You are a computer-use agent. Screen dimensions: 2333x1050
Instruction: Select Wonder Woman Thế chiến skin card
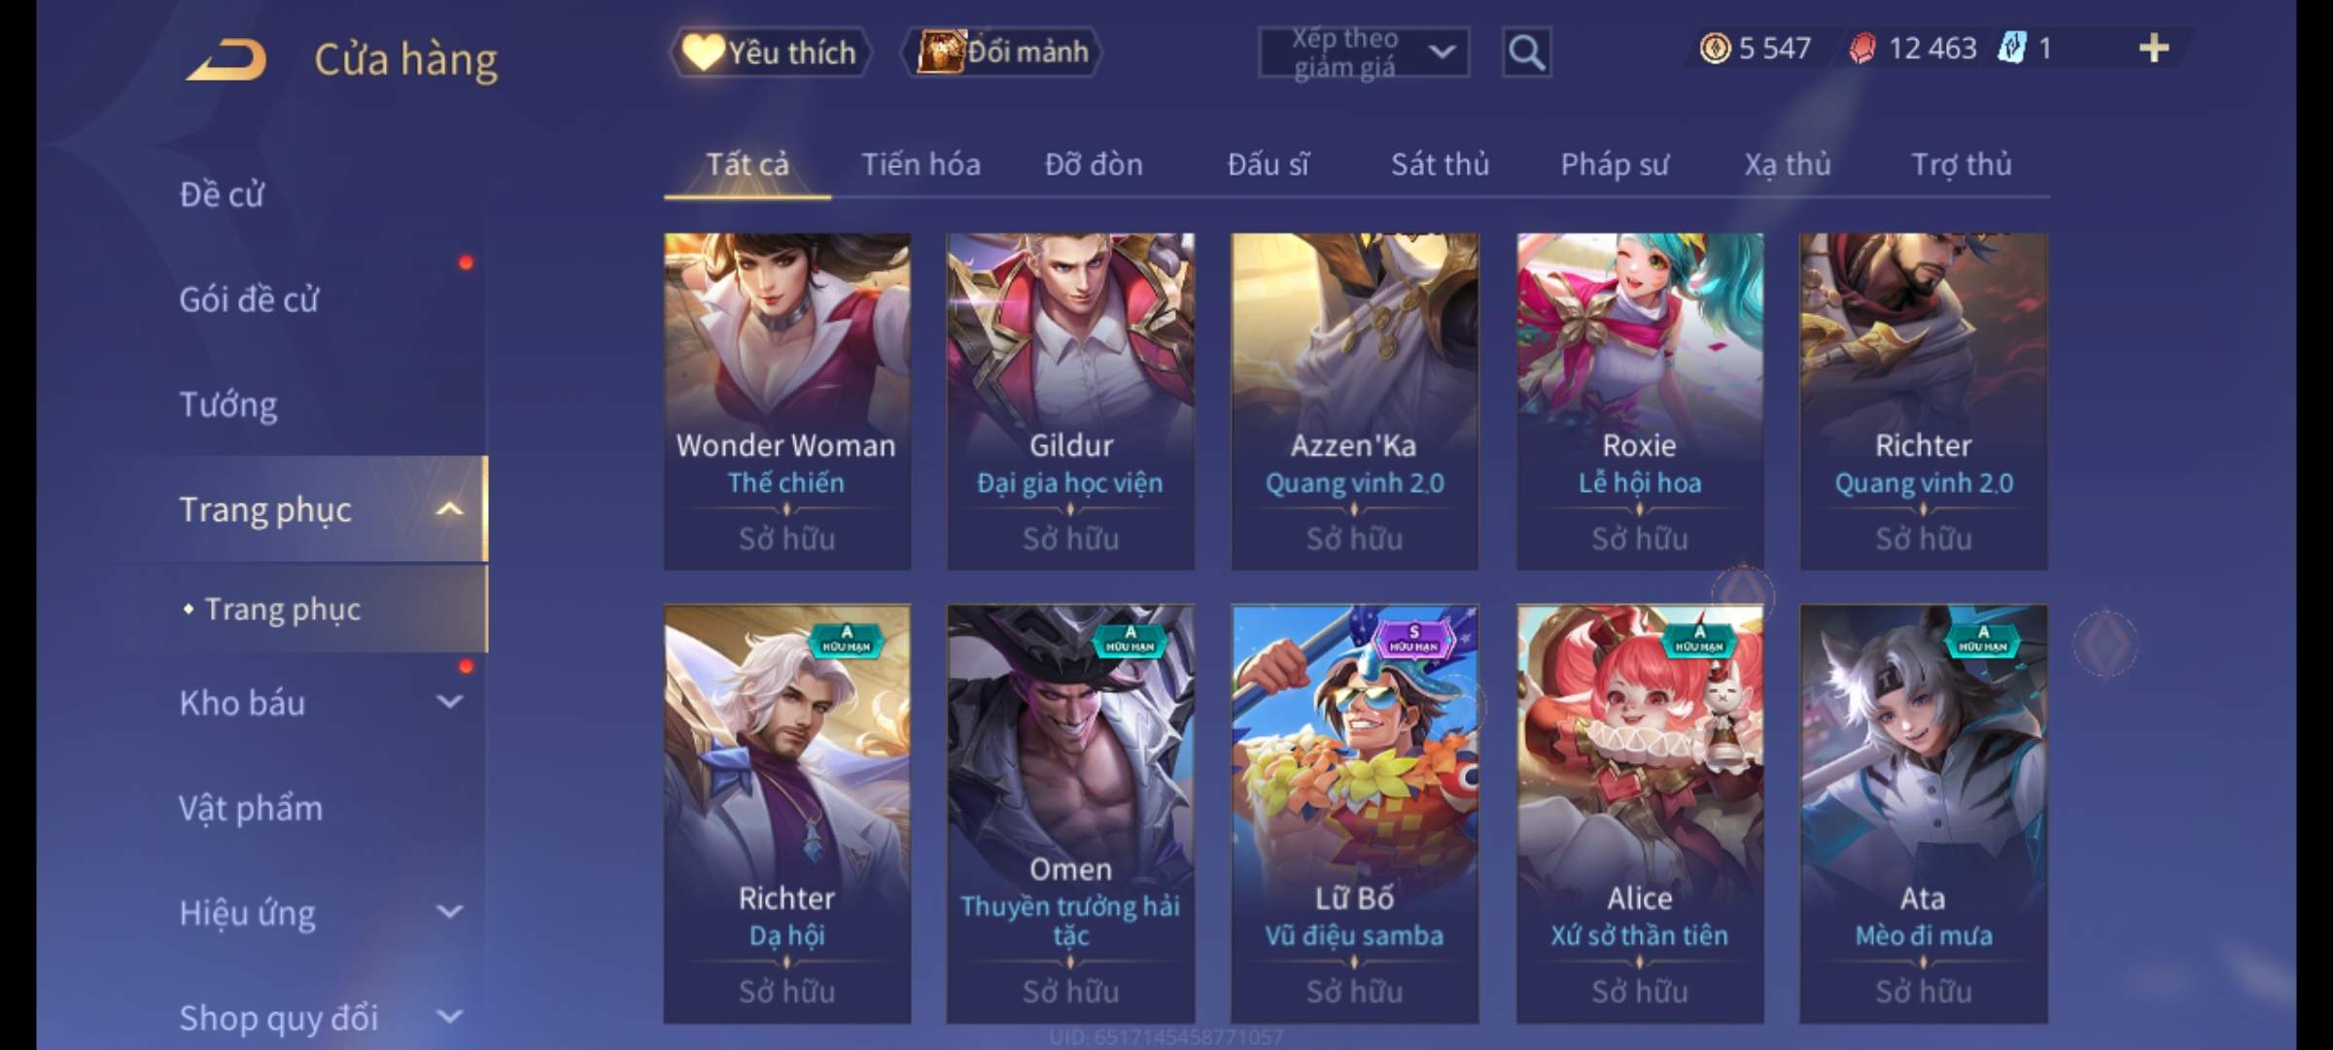[x=786, y=401]
